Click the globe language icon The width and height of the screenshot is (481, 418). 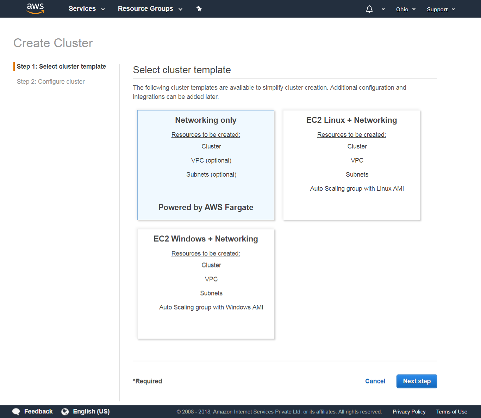pyautogui.click(x=65, y=412)
